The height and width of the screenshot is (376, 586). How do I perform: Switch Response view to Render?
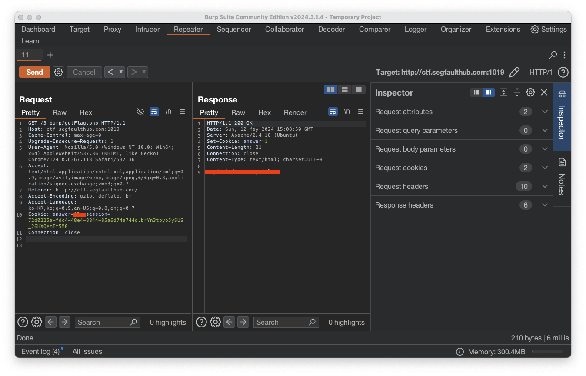pos(295,112)
